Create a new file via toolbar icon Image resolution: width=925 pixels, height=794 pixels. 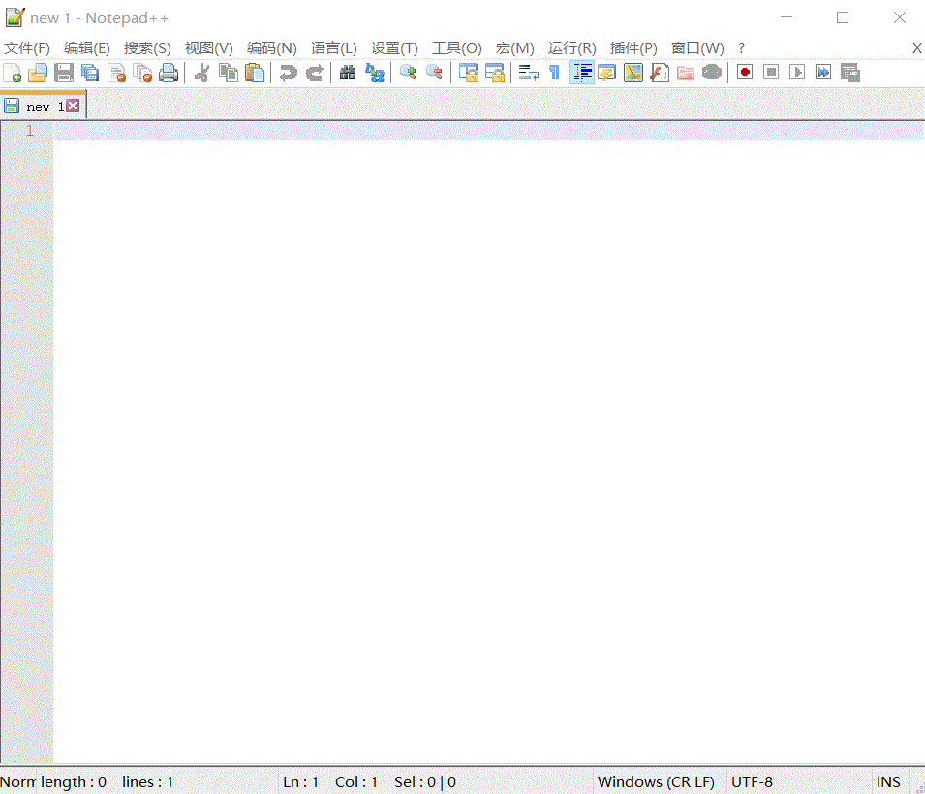point(13,73)
